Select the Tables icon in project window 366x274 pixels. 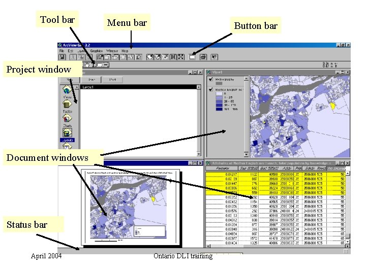tap(67, 104)
